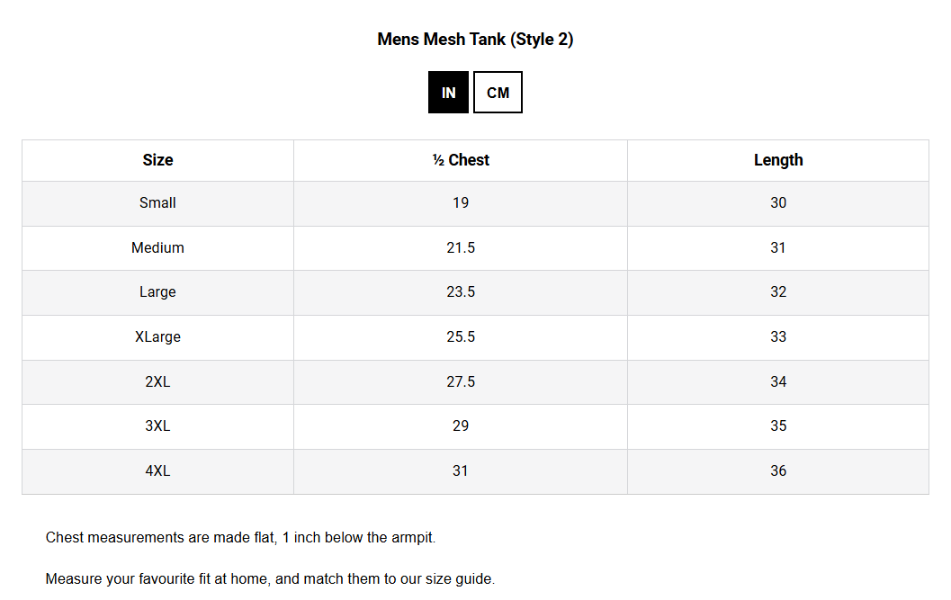
Task: Select the 2XL size cell
Action: [157, 382]
